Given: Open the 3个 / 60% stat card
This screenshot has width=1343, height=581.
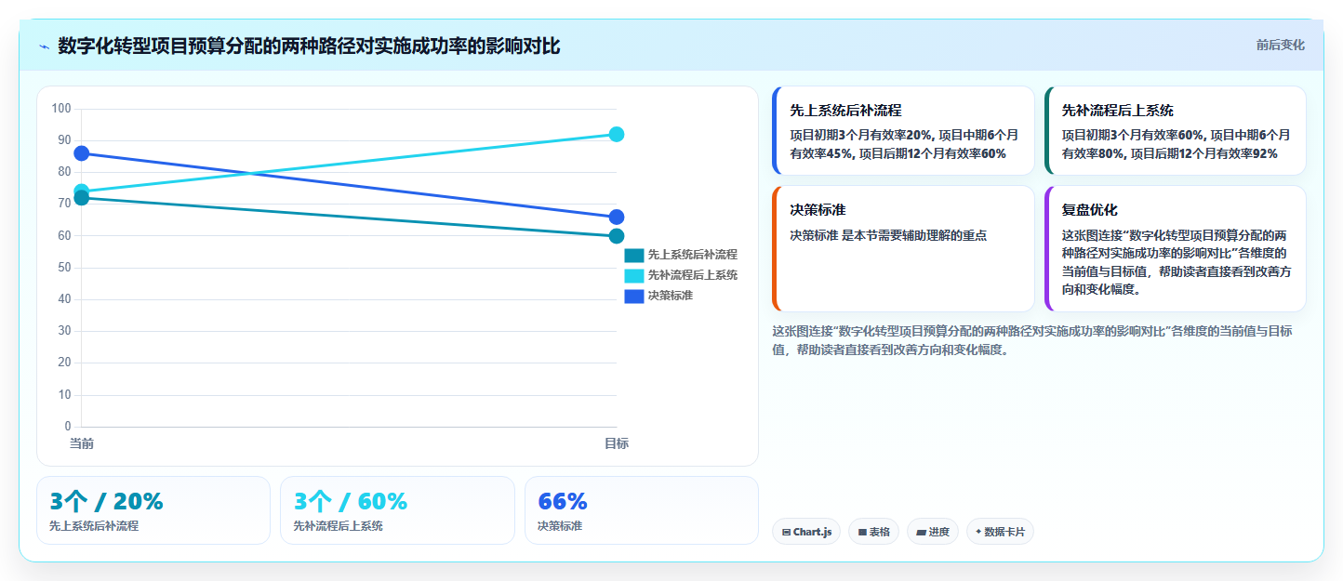Looking at the screenshot, I should (397, 510).
